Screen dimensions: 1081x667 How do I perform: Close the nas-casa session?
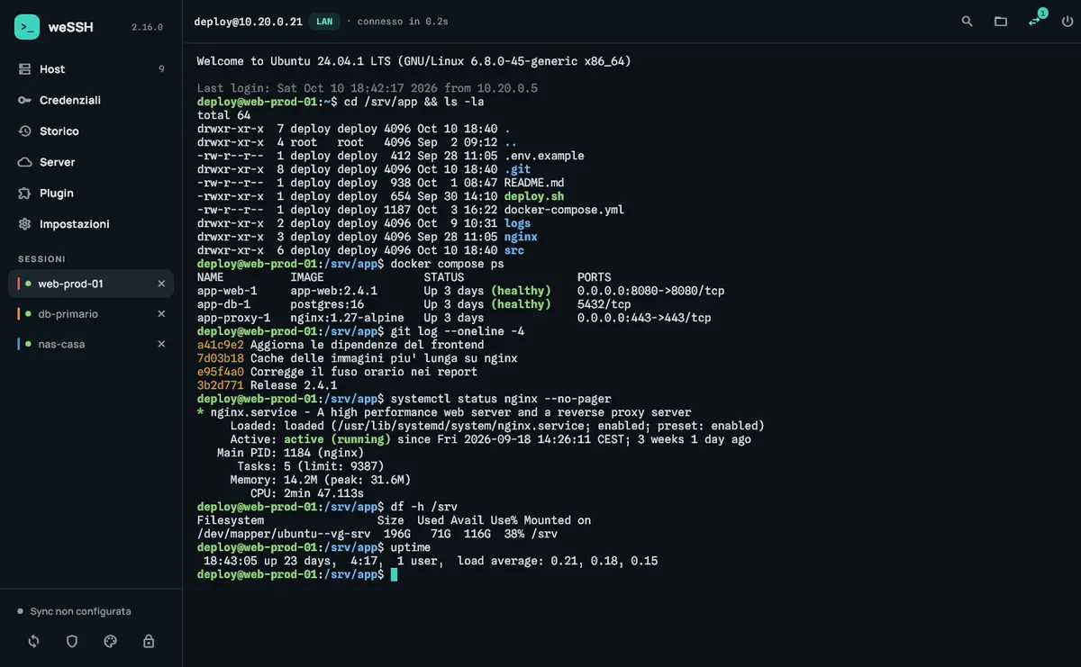click(x=161, y=344)
